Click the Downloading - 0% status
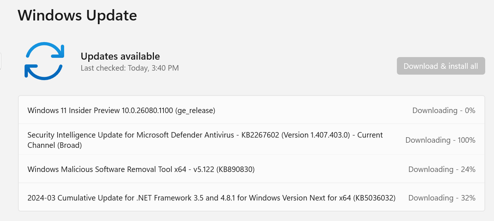 (443, 110)
